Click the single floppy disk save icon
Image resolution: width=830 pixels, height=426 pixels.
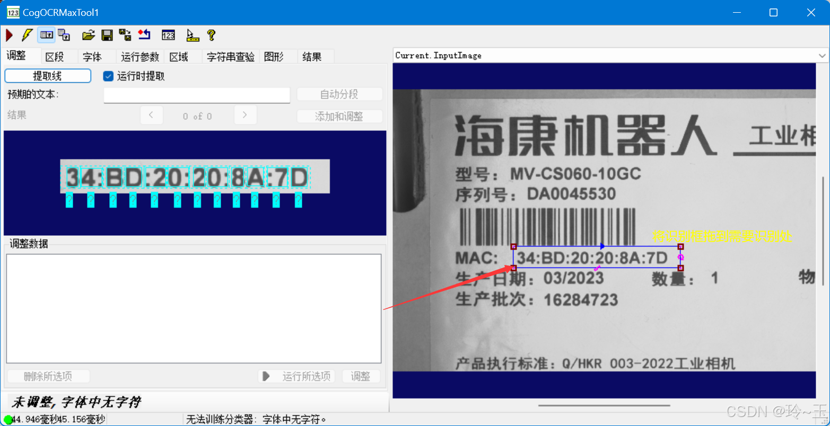[x=107, y=35]
